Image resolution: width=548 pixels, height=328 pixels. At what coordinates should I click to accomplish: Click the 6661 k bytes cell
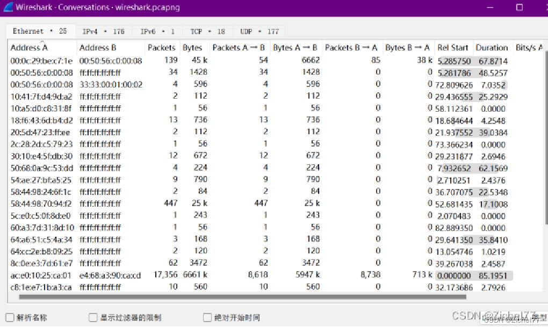[195, 275]
